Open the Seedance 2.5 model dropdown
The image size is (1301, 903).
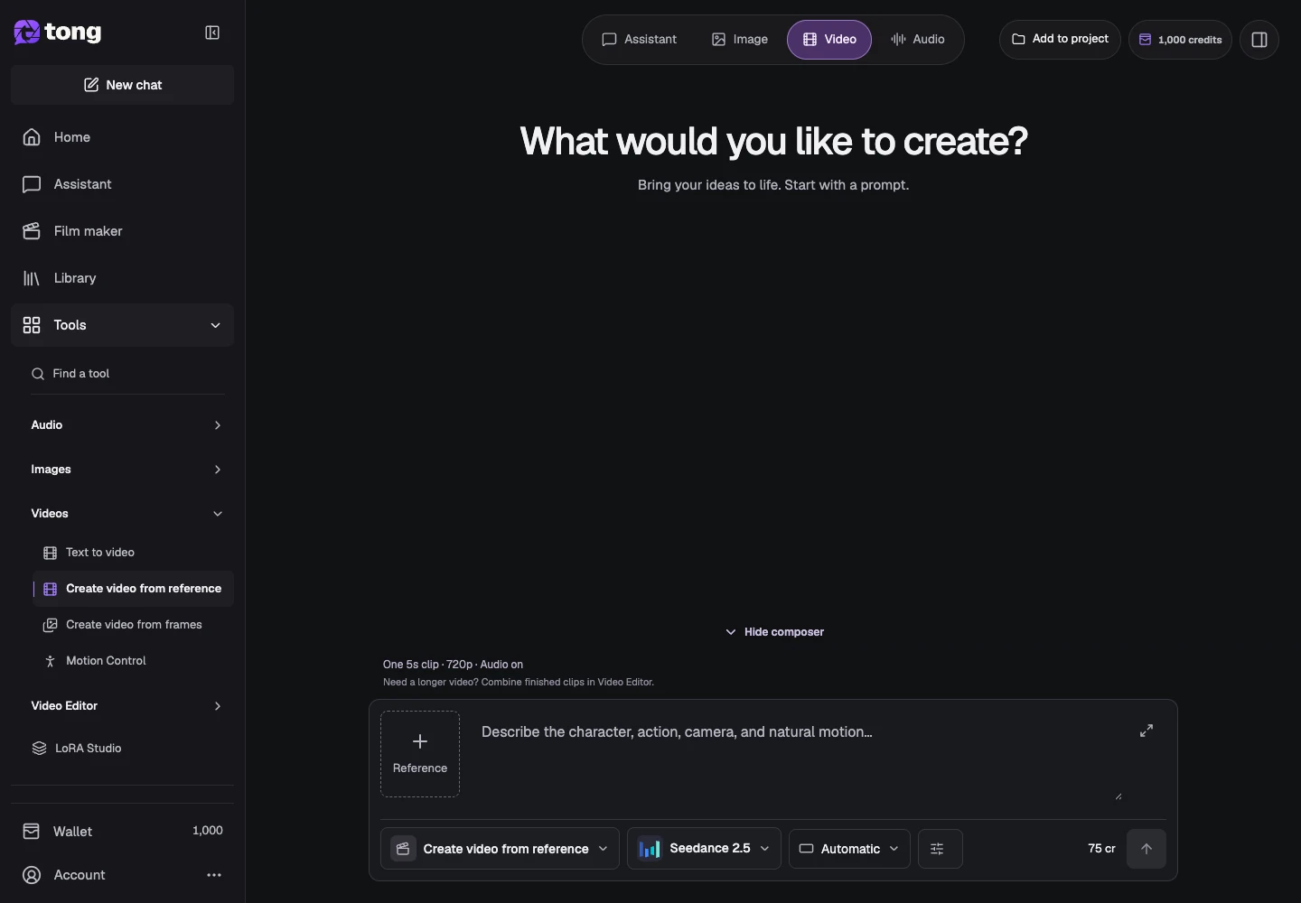[x=704, y=849]
